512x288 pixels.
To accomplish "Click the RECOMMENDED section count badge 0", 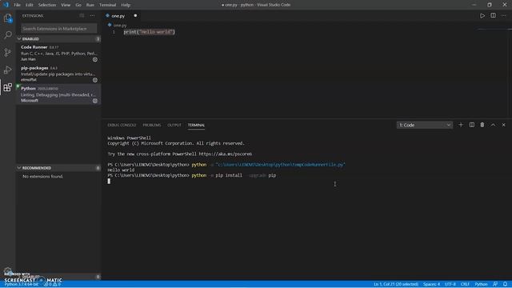I will tap(98, 168).
